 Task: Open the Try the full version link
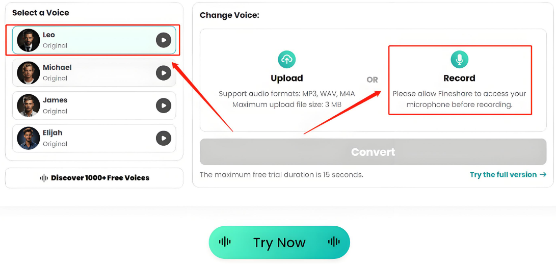[503, 174]
